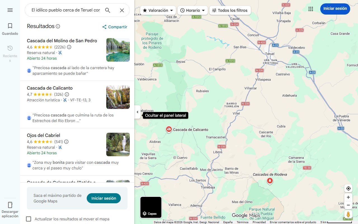Click the search magnifier icon
Screen dimensions: 358x224
tap(107, 10)
